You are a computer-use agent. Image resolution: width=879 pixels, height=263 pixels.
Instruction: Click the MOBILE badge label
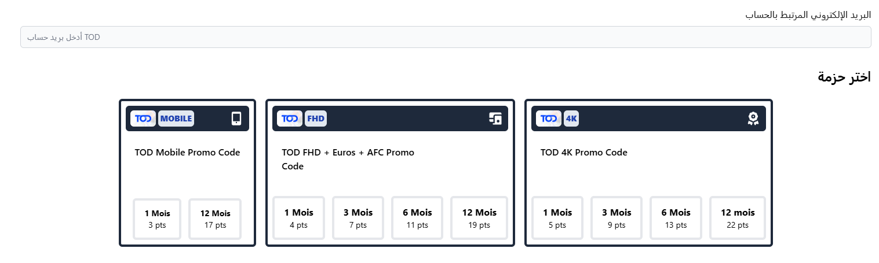click(x=176, y=118)
